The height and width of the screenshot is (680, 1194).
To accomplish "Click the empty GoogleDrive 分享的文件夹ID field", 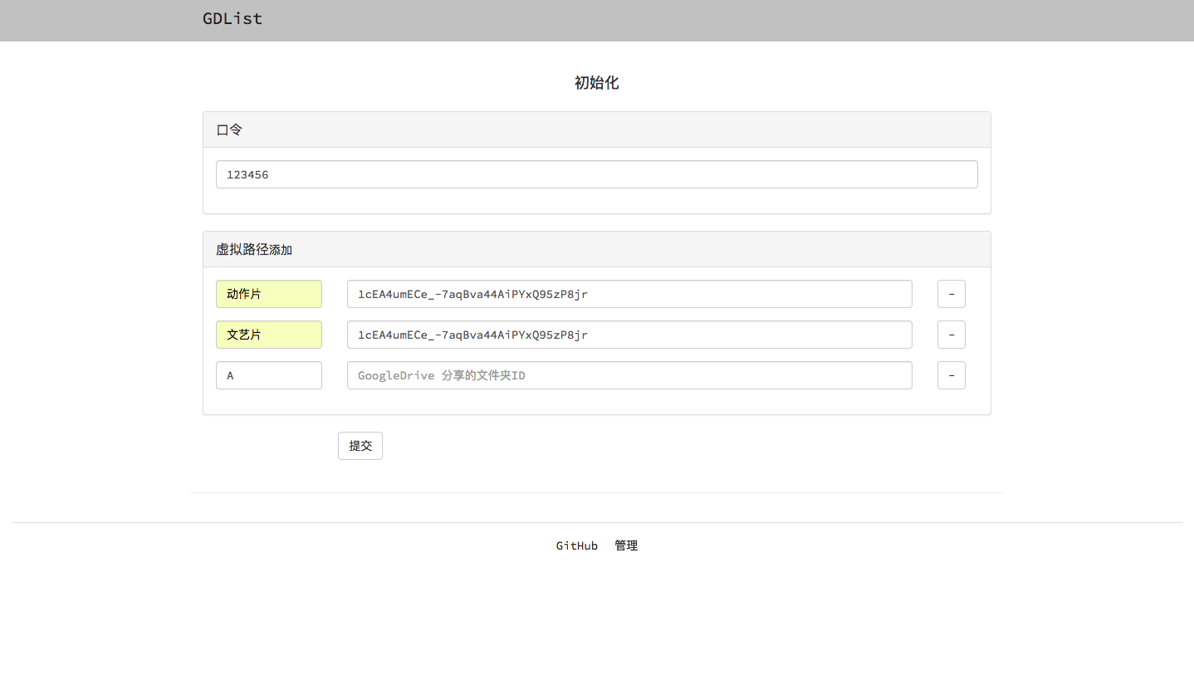I will [629, 375].
